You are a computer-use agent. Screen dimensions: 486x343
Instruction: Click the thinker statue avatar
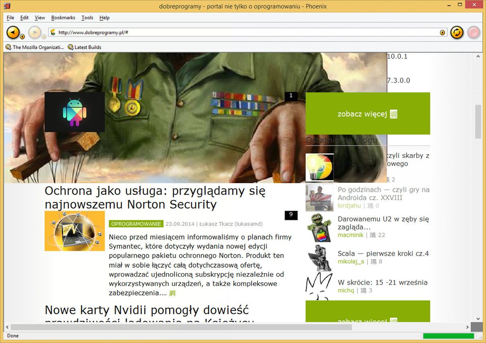tap(320, 257)
